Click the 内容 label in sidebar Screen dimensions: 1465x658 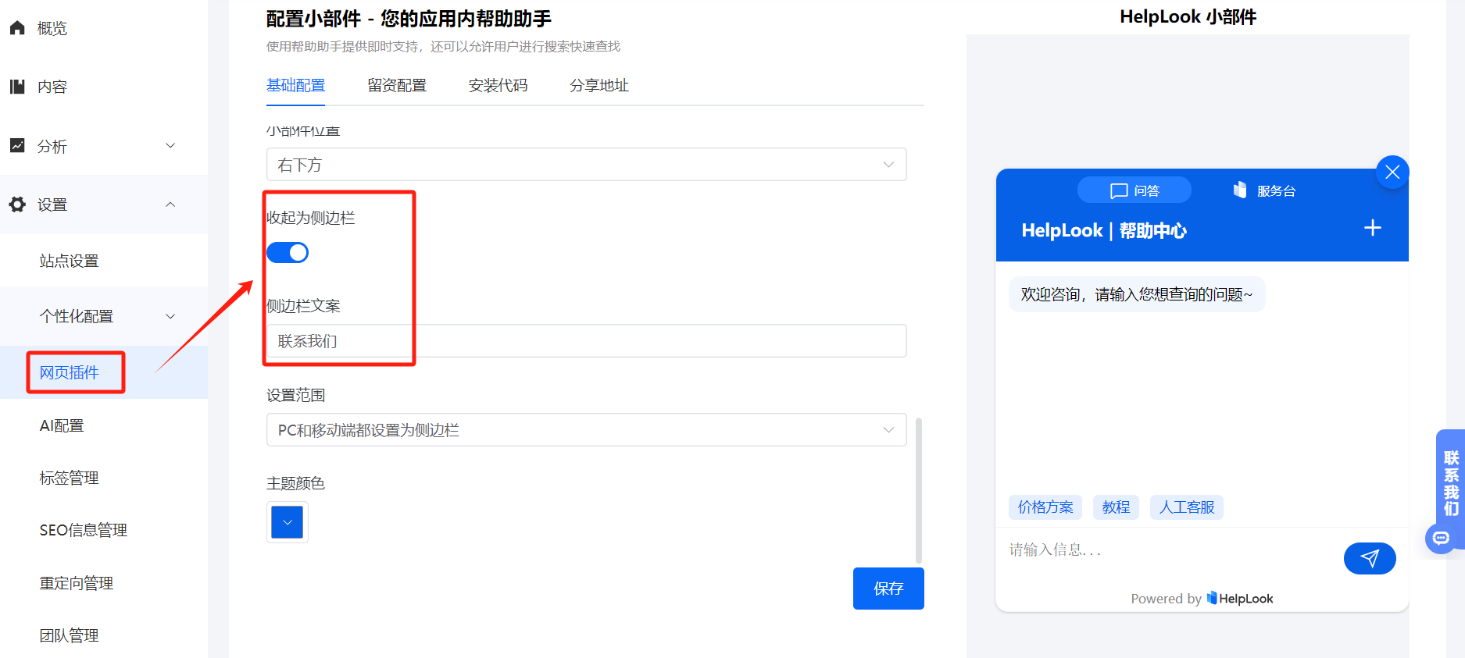pyautogui.click(x=52, y=87)
